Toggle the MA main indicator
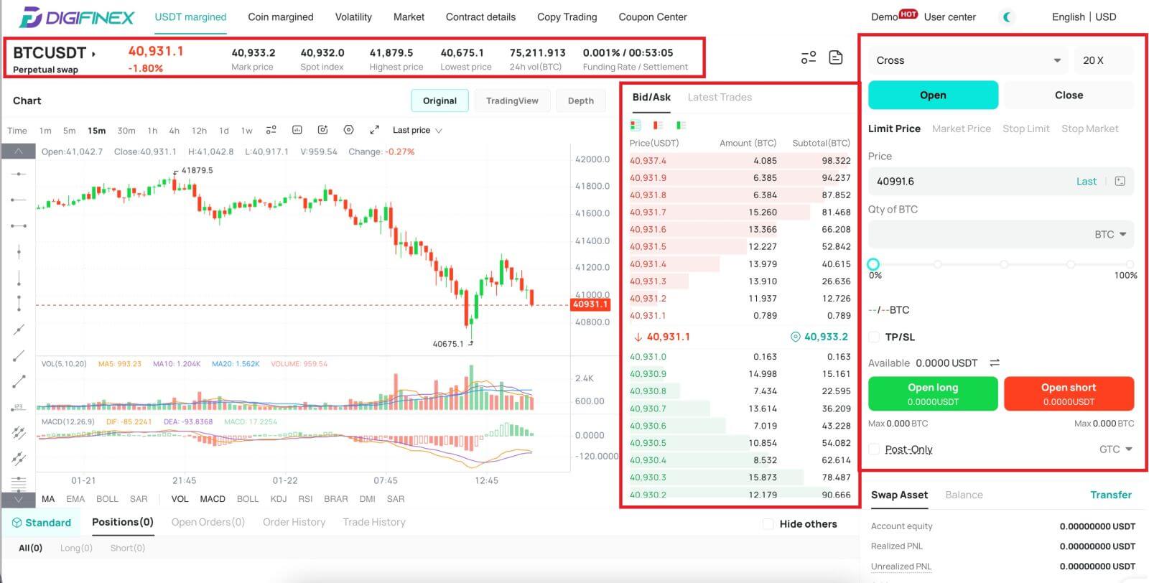Image resolution: width=1149 pixels, height=583 pixels. (x=48, y=498)
